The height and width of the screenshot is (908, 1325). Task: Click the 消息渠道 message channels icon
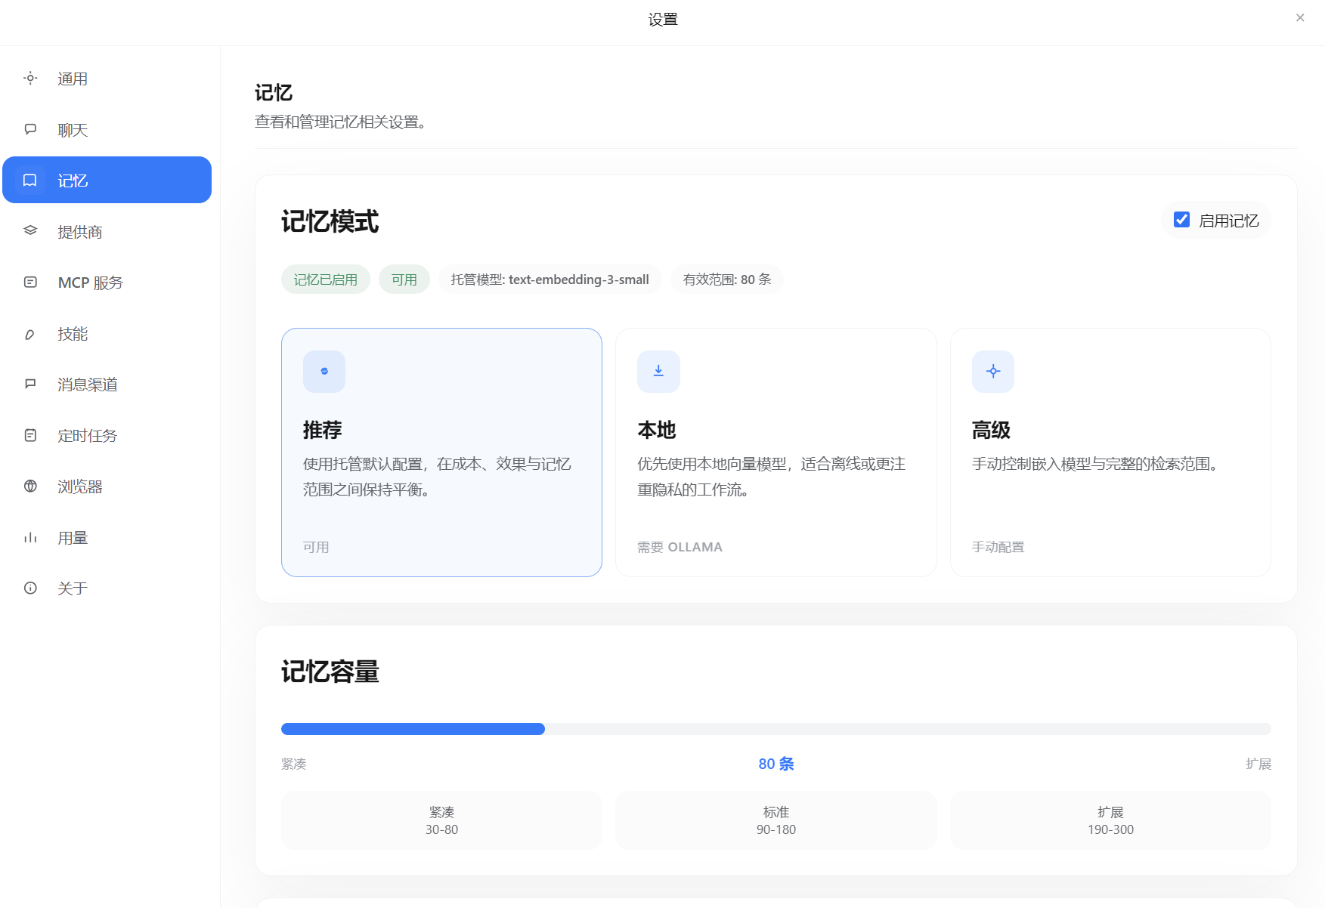[30, 384]
